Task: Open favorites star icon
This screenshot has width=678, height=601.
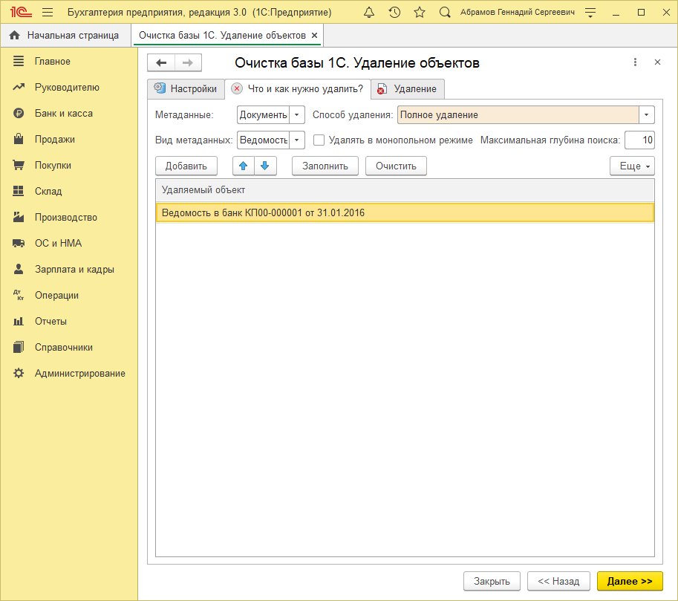Action: coord(420,13)
